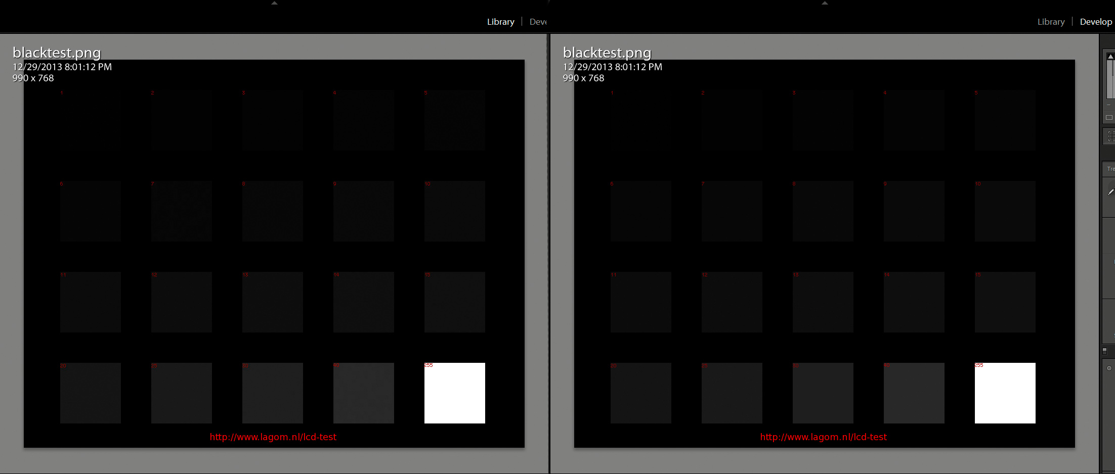Click date 12/29/2013 overlay in right window
Screen dimensions: 1115x474
point(612,67)
